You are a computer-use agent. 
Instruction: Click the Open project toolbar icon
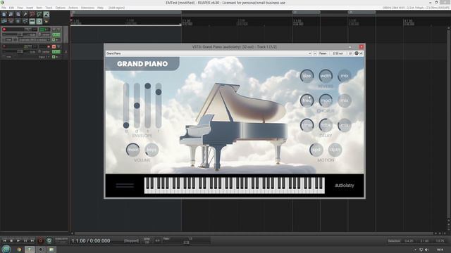click(x=11, y=14)
